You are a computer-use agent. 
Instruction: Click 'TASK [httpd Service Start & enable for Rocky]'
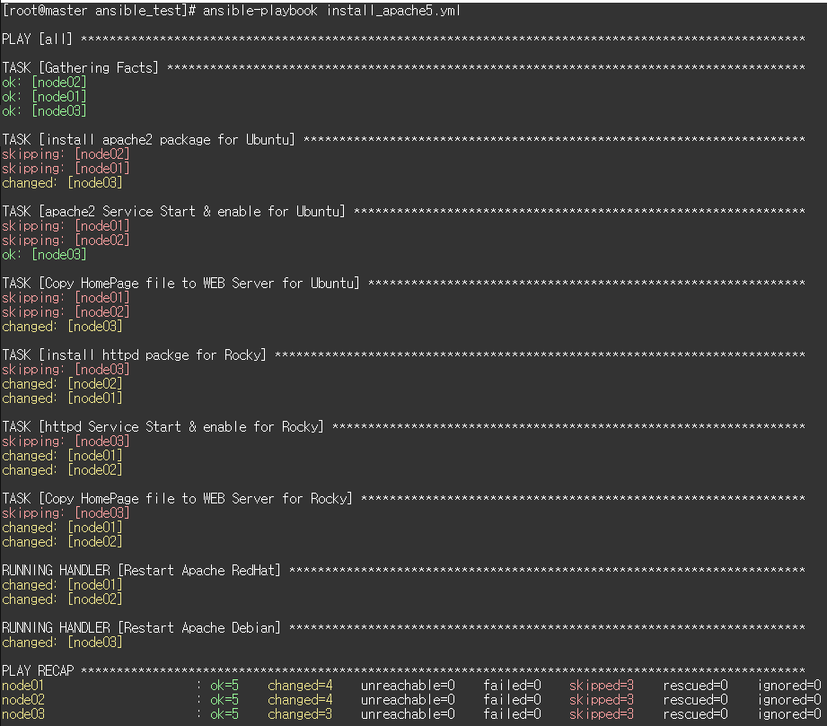163,426
